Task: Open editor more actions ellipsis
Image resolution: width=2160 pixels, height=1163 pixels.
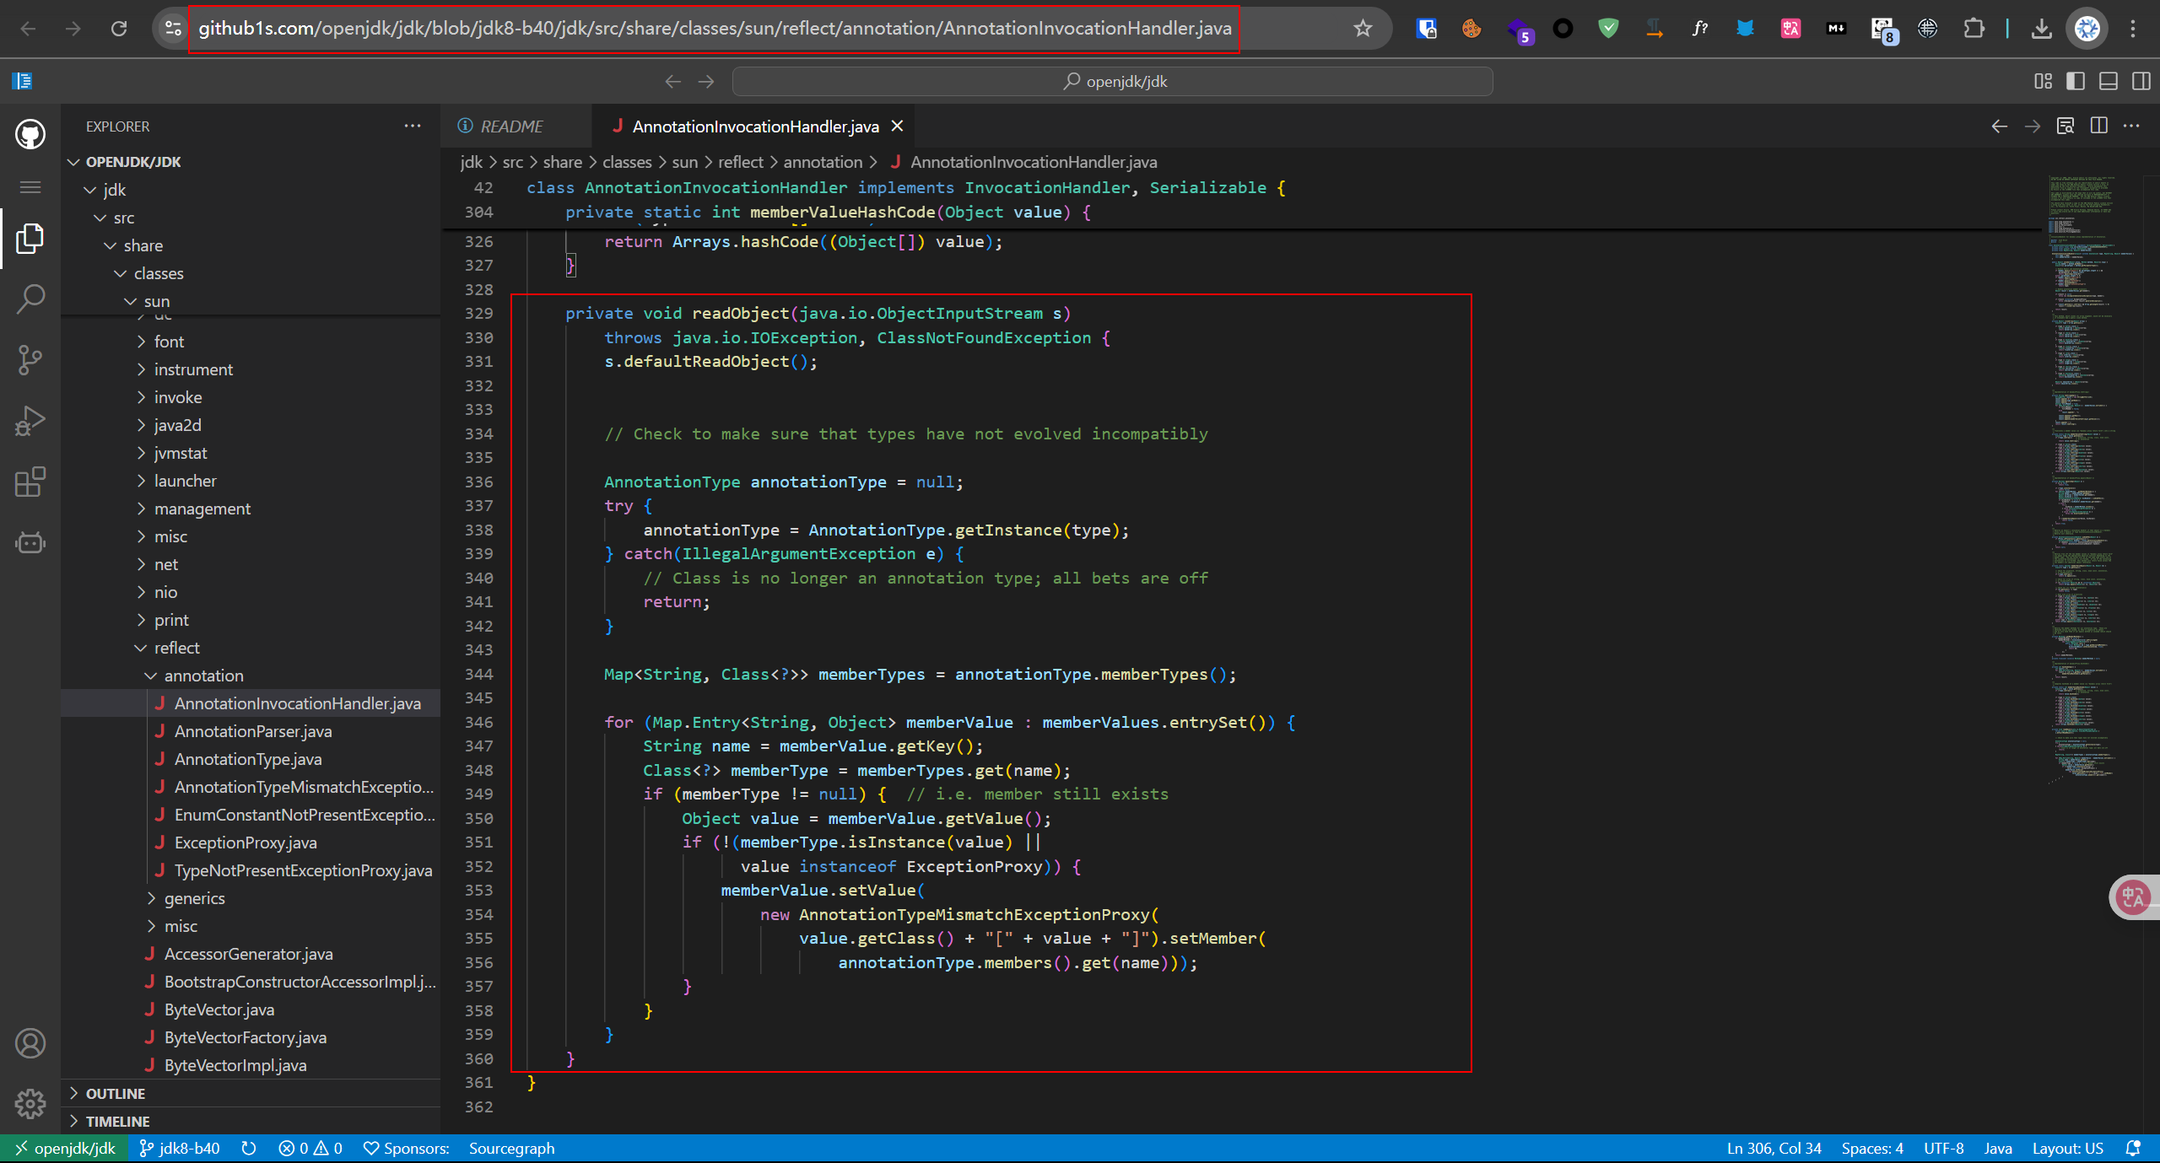Action: pyautogui.click(x=2132, y=126)
